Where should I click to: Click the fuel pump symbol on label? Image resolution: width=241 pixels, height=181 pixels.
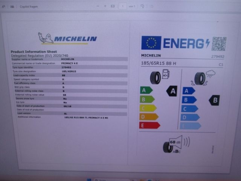pos(166,74)
